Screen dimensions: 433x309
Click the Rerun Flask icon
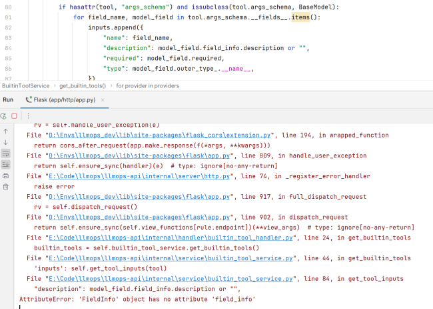4,115
